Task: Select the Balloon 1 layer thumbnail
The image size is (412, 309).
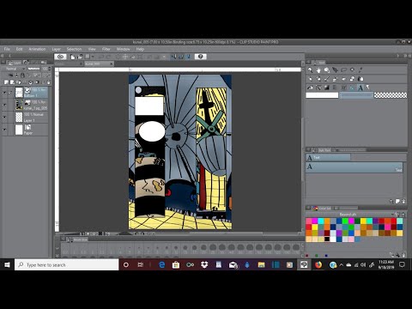Action: (19, 93)
